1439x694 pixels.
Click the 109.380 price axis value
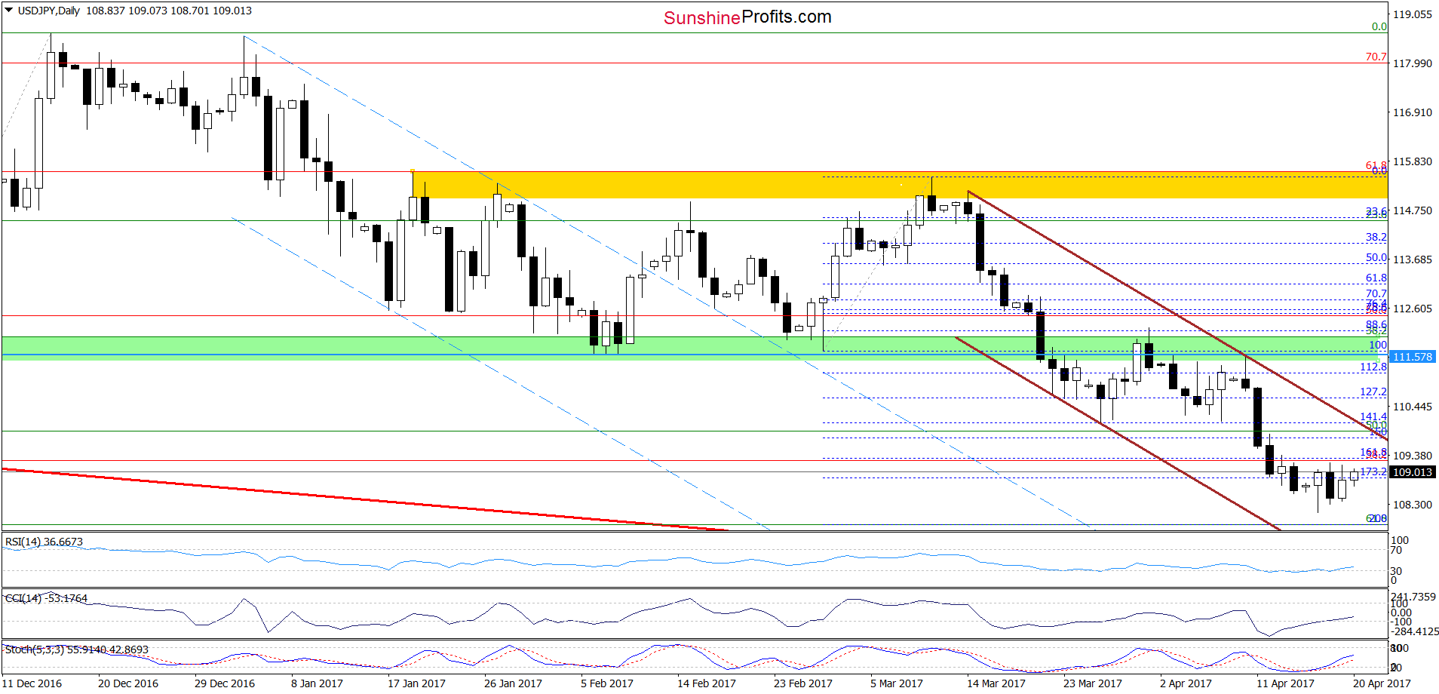coord(1413,456)
